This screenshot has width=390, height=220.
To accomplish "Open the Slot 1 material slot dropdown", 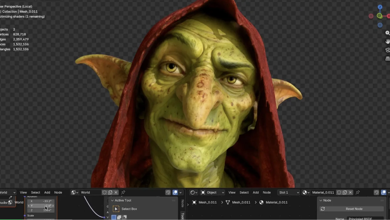I will (x=289, y=192).
